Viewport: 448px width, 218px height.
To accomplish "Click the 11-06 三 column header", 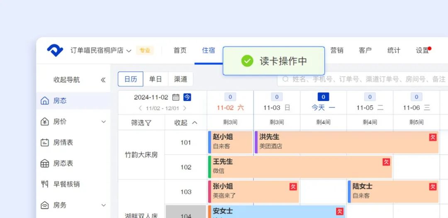I will click(416, 108).
